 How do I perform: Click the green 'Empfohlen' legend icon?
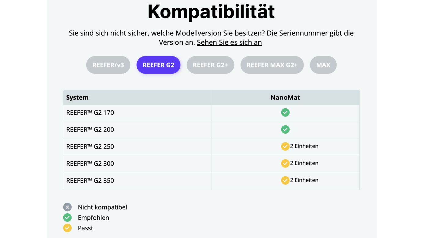[67, 218]
